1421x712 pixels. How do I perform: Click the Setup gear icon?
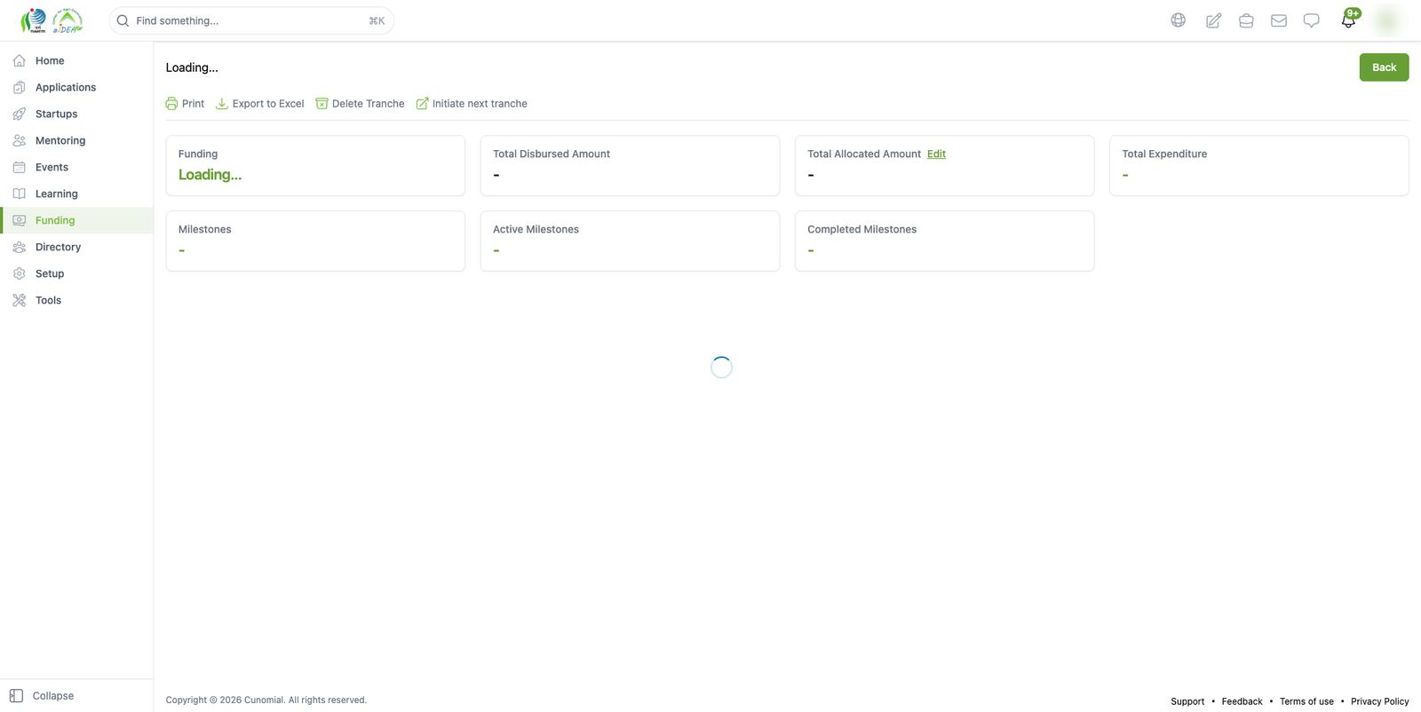(20, 273)
